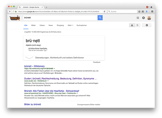Screen dimensions: 162x118
Task: Click the Firefox home icon
Action: coord(151,7)
